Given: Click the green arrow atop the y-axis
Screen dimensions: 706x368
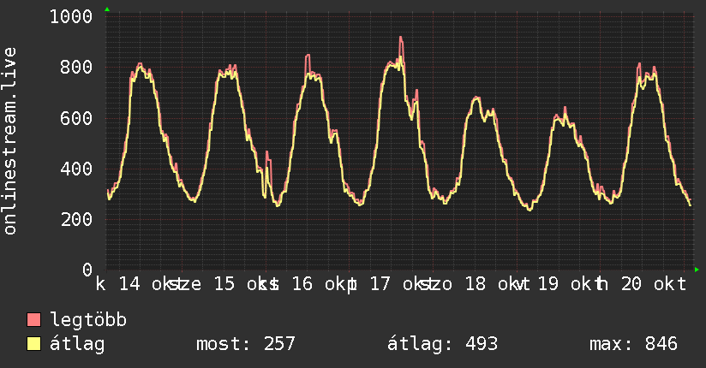Looking at the screenshot, I should 107,9.
